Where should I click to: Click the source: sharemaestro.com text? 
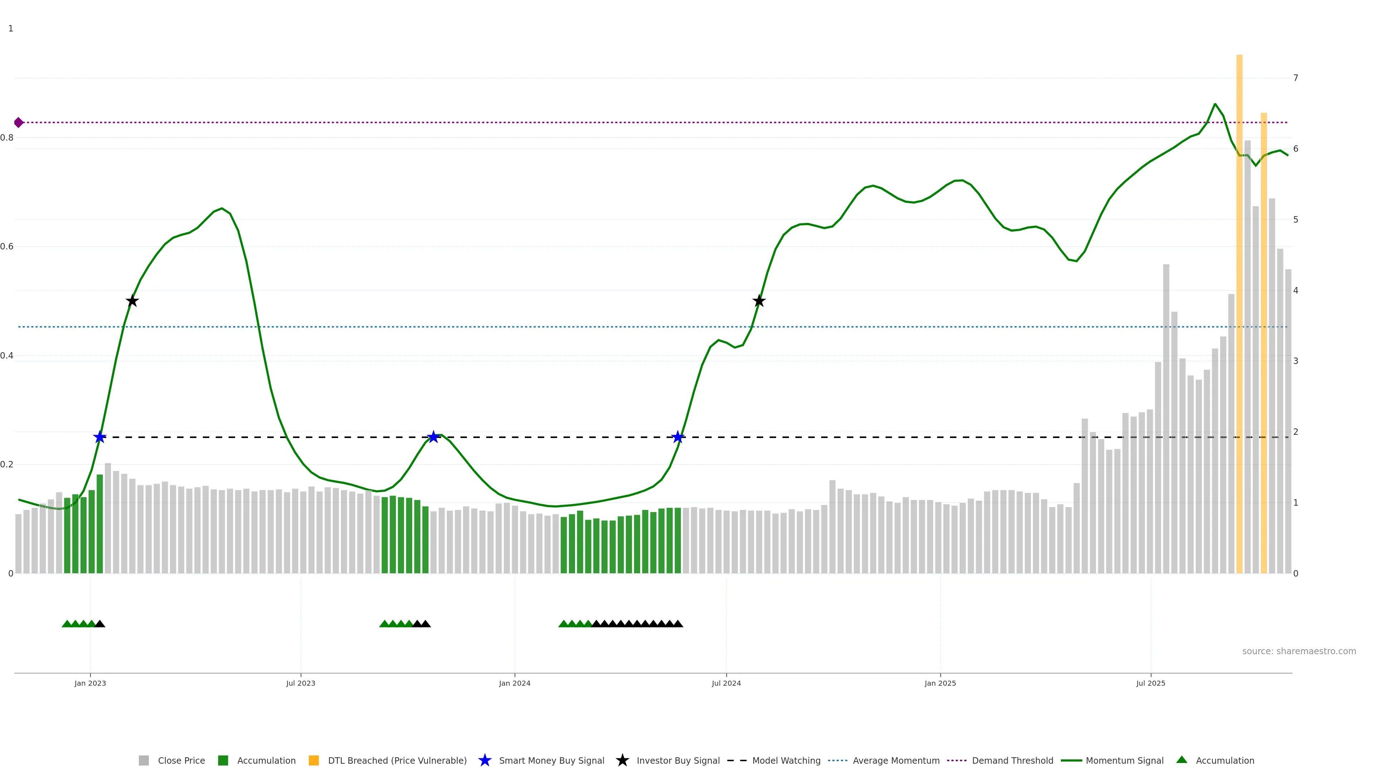coord(1299,651)
